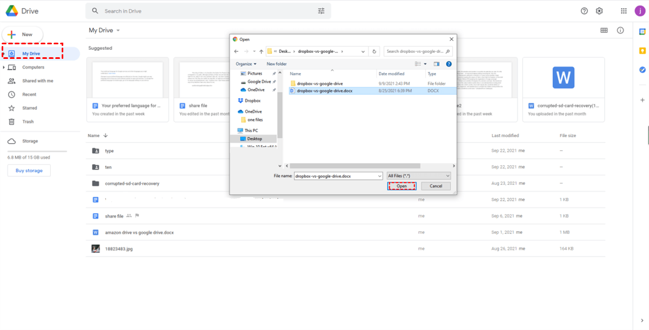
Task: Open search options filter in Drive search bar
Action: click(321, 11)
